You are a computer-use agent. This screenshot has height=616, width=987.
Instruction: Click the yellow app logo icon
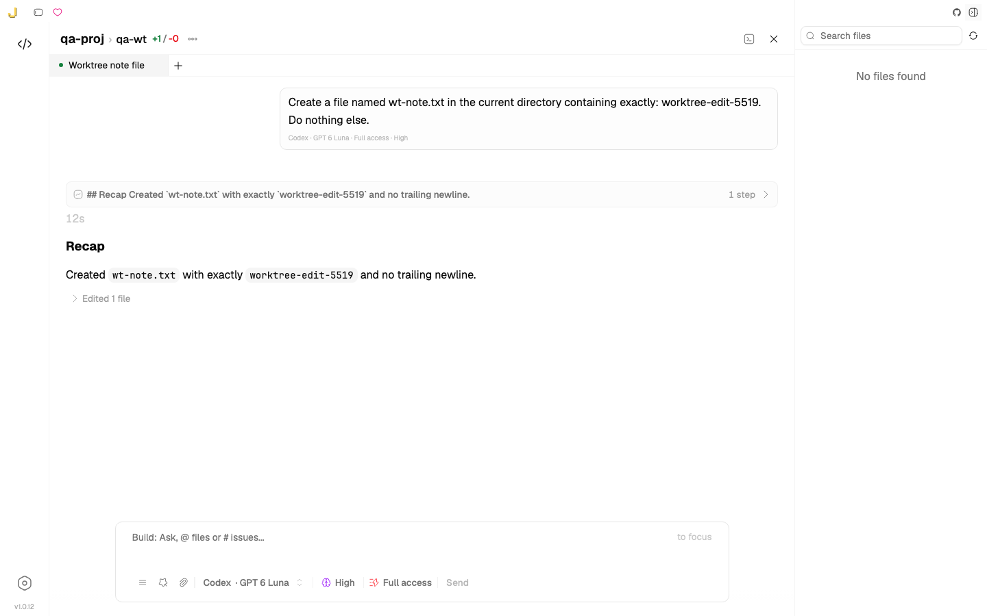pos(12,12)
